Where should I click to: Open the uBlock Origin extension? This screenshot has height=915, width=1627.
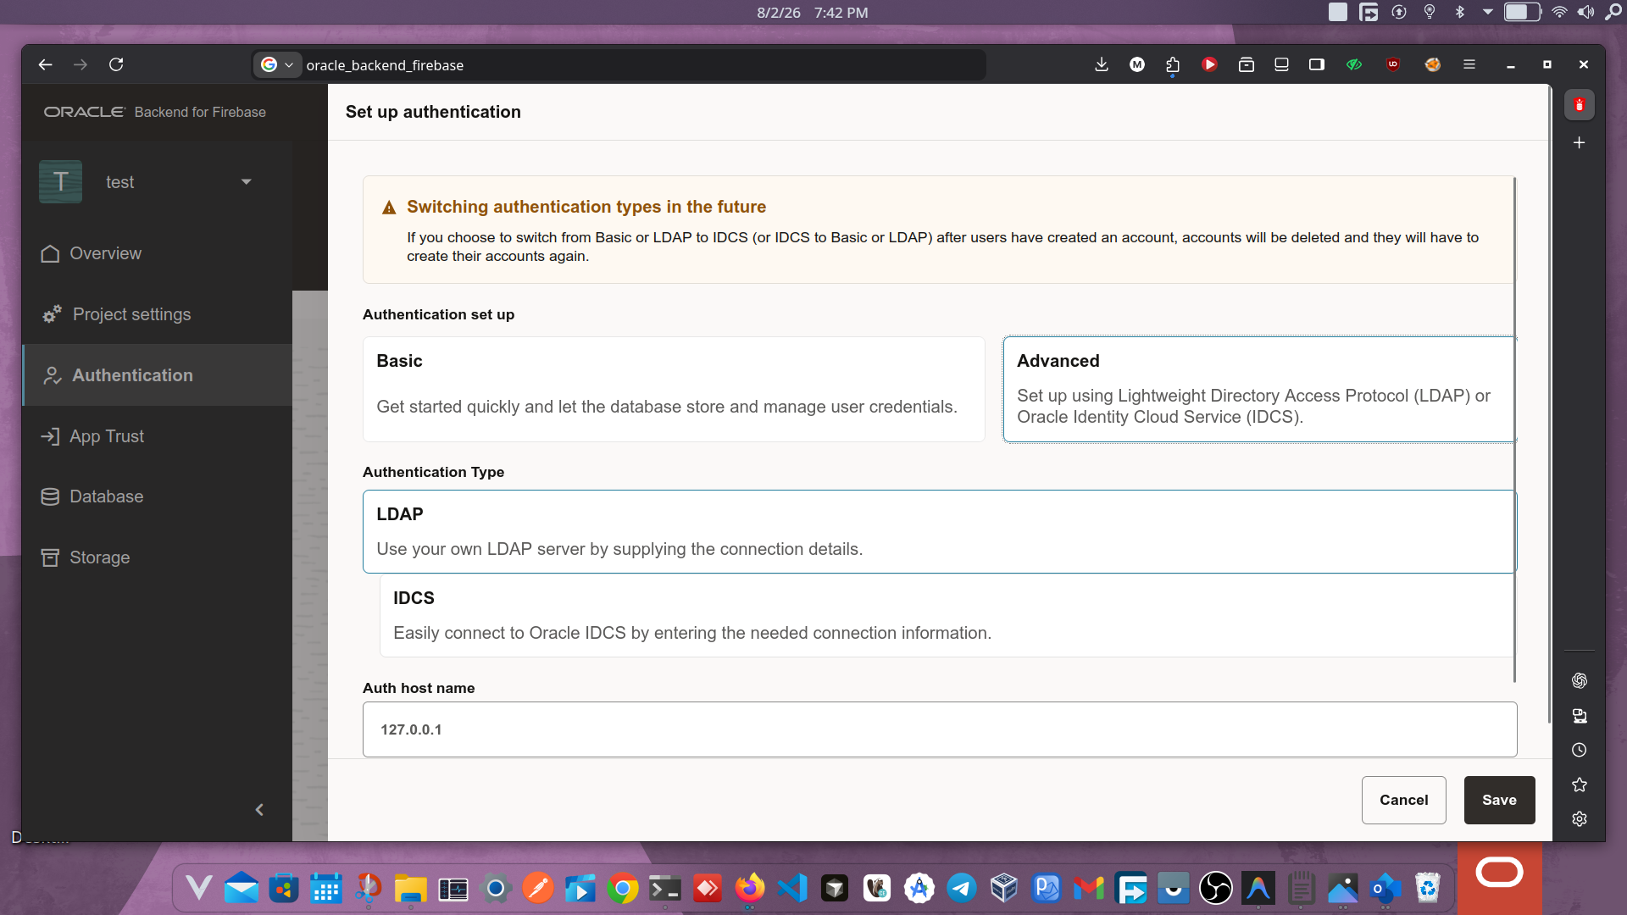coord(1393,64)
